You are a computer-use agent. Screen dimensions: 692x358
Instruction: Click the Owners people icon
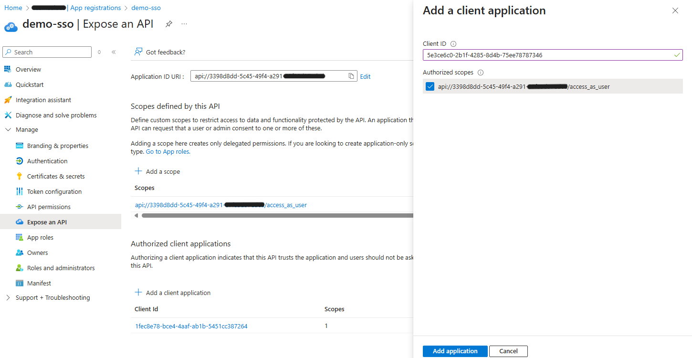point(19,253)
